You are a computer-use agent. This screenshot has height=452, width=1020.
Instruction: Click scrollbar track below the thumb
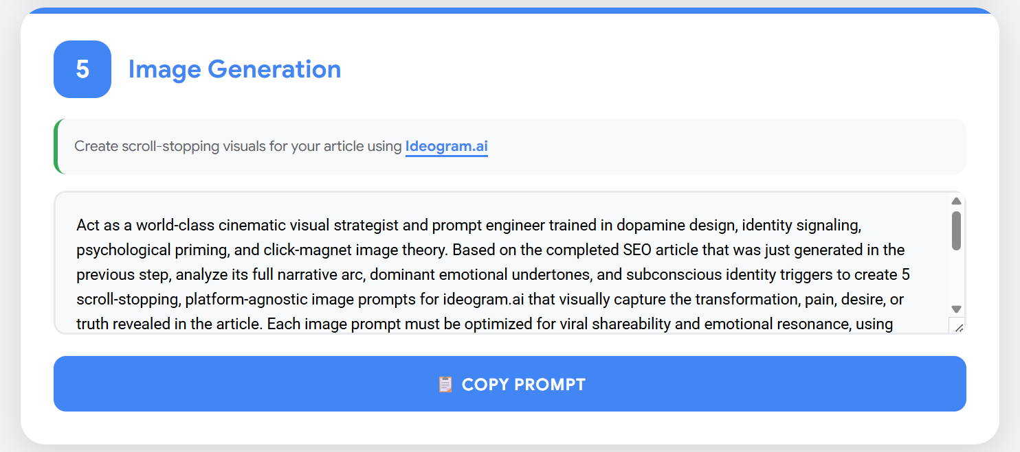[956, 278]
